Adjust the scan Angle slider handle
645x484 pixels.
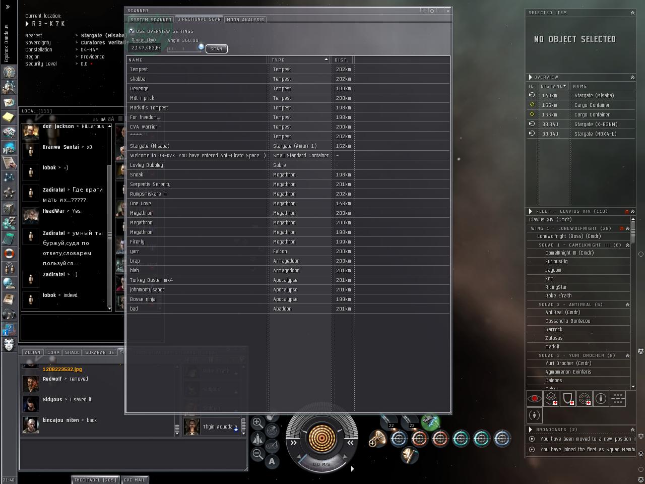pyautogui.click(x=201, y=47)
